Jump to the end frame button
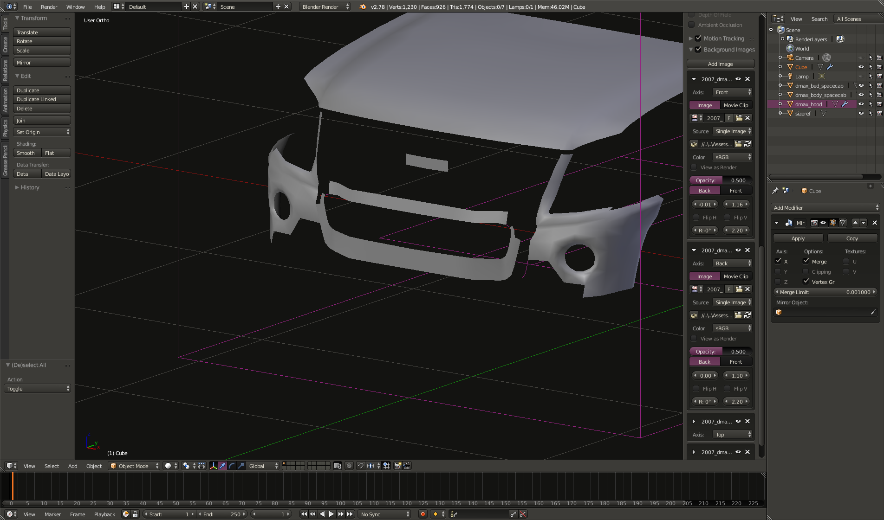 tap(351, 514)
